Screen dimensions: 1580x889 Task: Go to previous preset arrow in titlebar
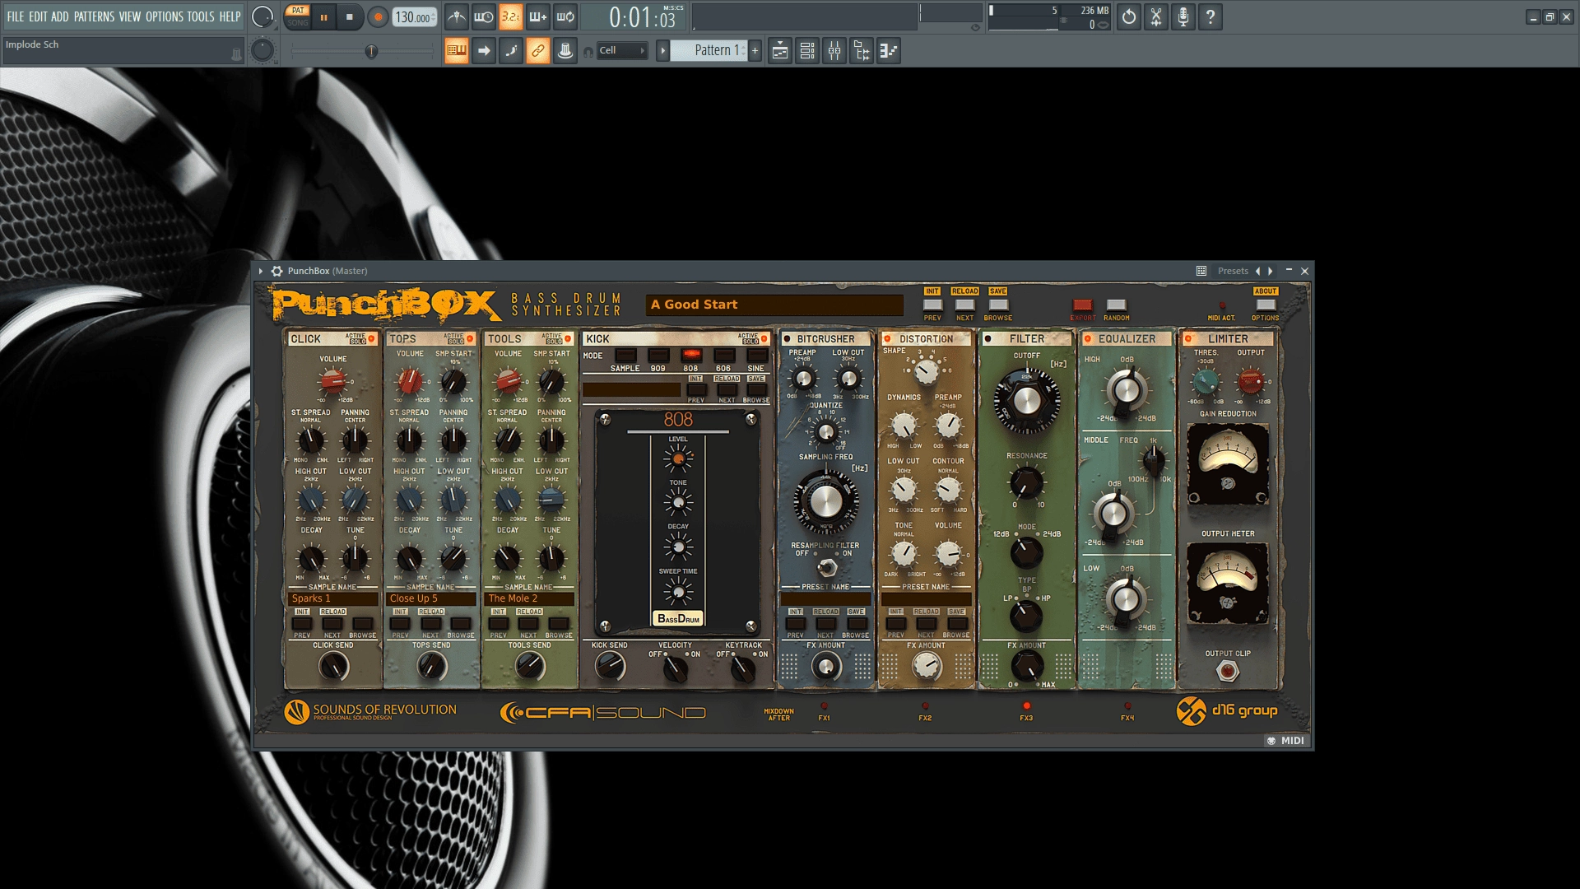pos(1257,271)
